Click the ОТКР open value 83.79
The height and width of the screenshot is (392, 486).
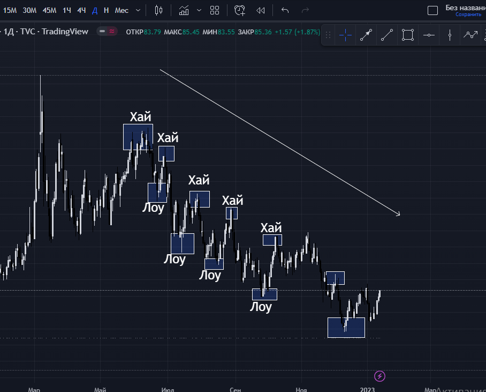coord(152,32)
